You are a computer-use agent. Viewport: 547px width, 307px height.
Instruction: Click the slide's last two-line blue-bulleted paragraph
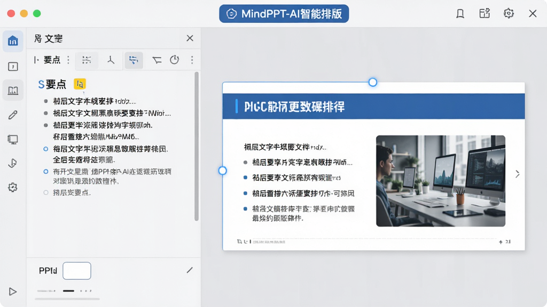click(x=303, y=213)
